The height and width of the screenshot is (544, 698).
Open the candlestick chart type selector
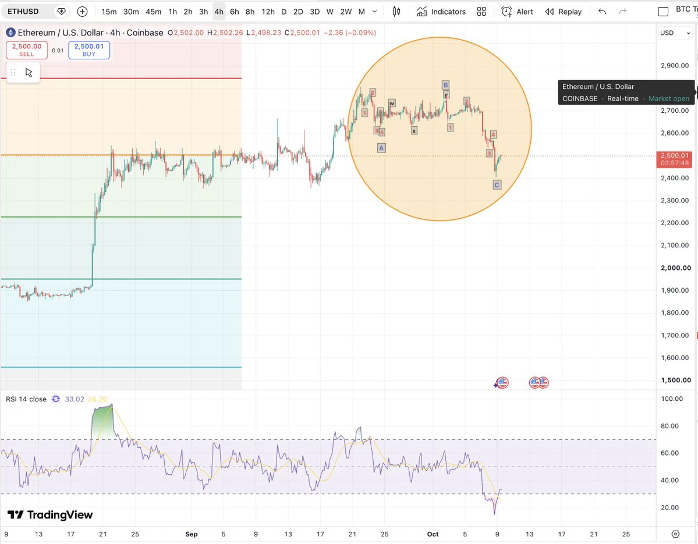tap(396, 12)
